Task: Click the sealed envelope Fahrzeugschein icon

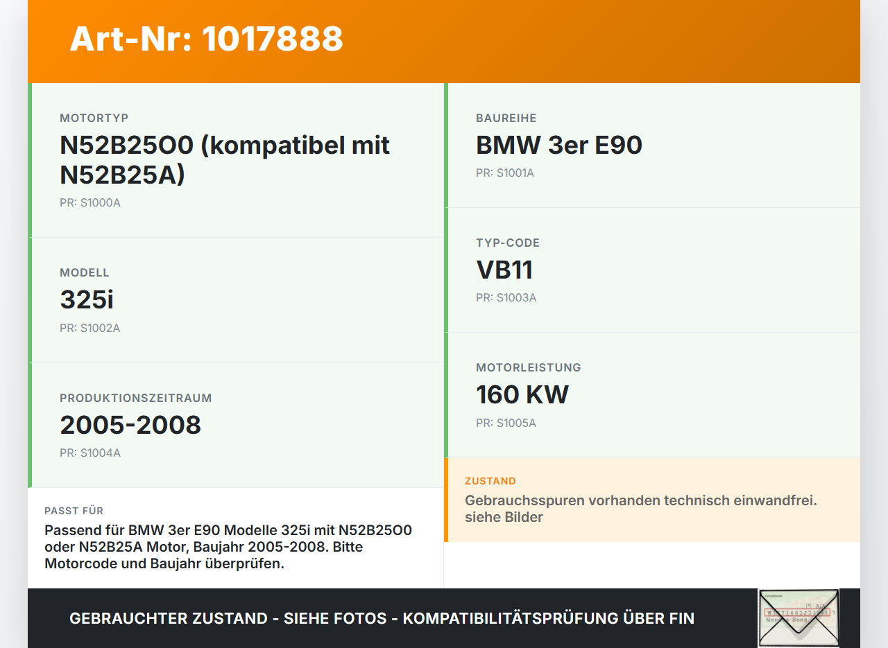Action: coord(799,617)
